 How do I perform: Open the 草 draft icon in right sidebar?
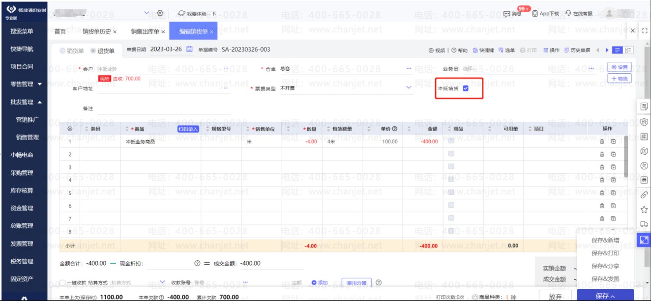pyautogui.click(x=644, y=106)
